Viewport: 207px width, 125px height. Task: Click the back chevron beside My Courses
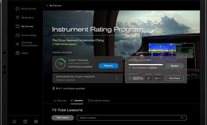click(x=47, y=6)
